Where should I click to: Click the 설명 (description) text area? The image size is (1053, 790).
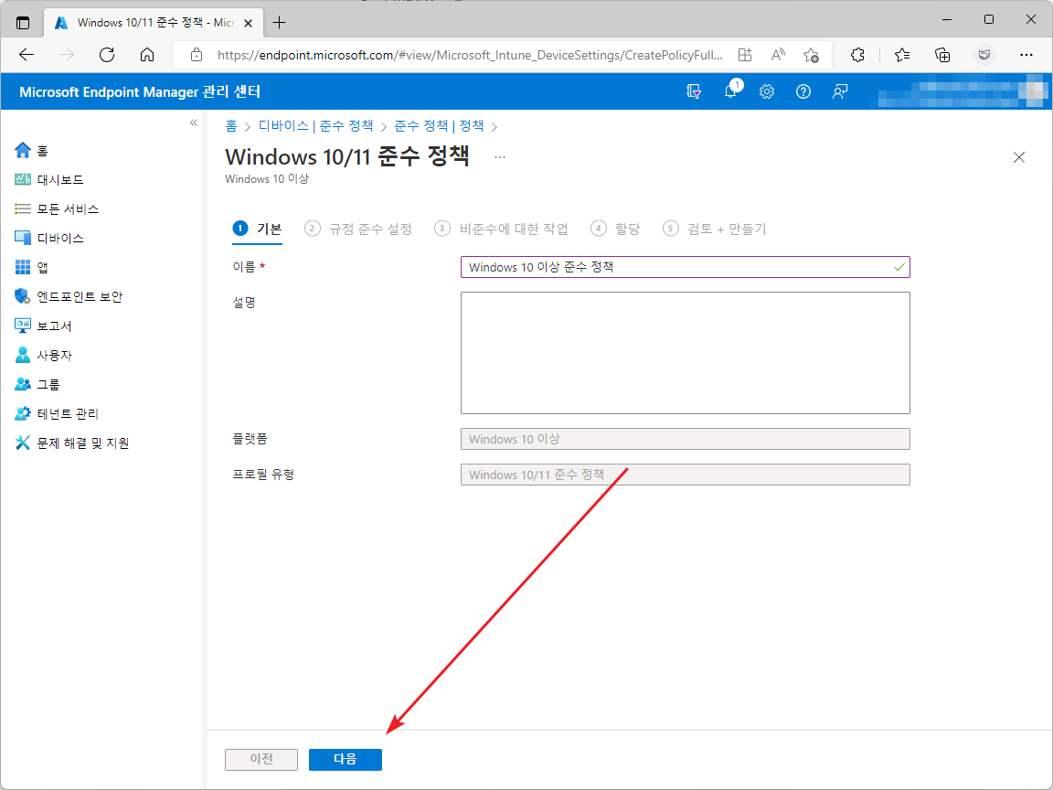click(x=685, y=353)
